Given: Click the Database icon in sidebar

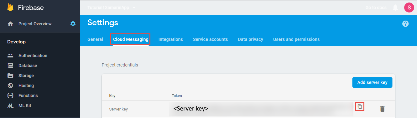Looking at the screenshot, I should click(x=10, y=66).
